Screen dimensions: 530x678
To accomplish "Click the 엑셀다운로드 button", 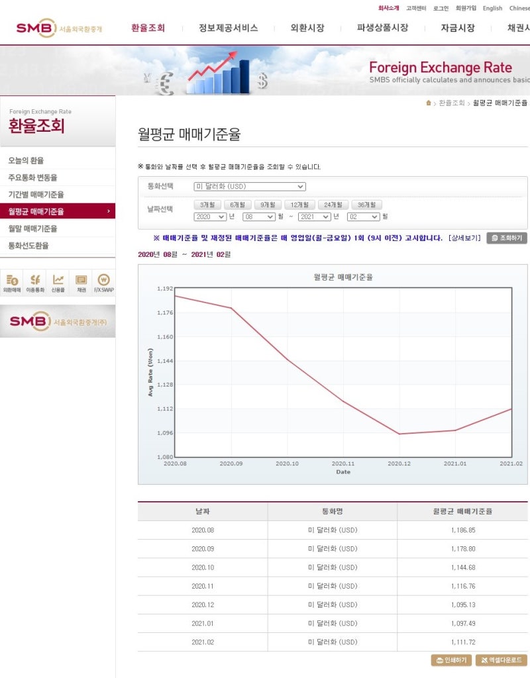I will [x=502, y=660].
